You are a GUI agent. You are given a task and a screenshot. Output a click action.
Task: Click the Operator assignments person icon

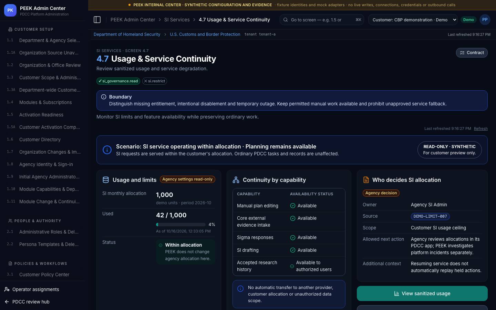pos(7,289)
